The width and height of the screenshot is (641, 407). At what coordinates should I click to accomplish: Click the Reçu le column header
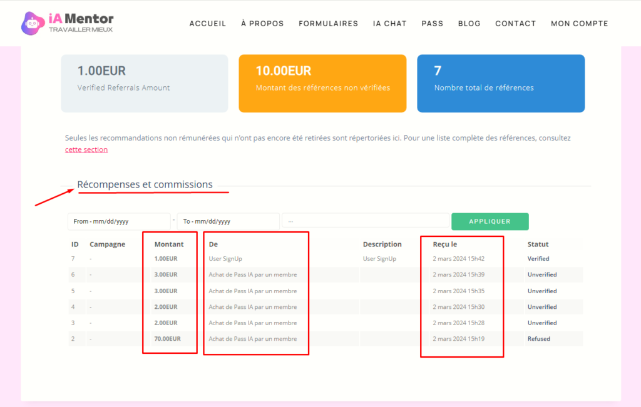point(445,244)
